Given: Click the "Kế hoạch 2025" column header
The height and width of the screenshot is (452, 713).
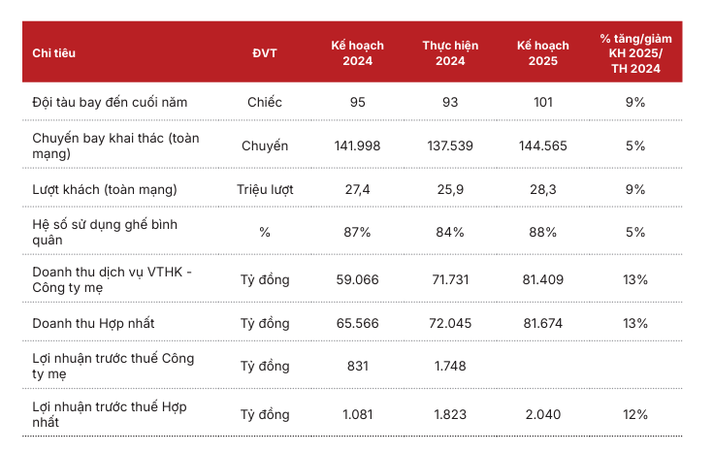Looking at the screenshot, I should point(542,53).
